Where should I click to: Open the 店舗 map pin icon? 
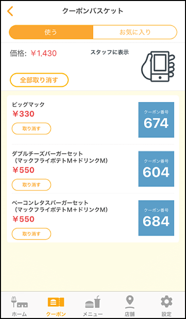click(130, 302)
